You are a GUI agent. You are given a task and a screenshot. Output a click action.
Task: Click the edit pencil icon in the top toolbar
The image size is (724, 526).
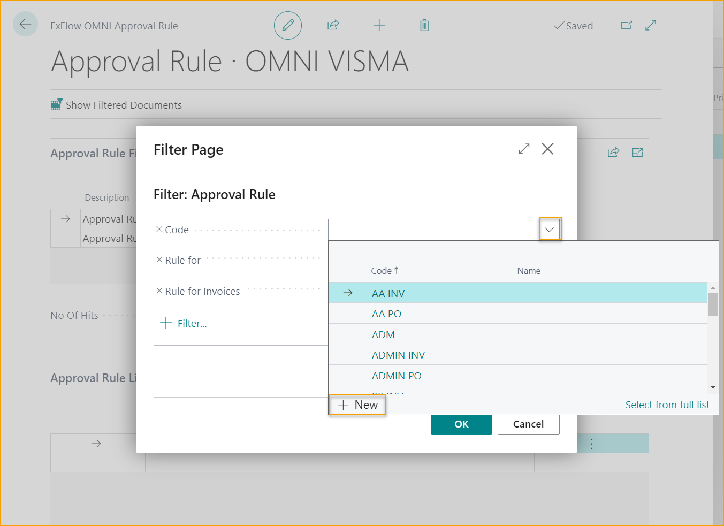pos(288,25)
